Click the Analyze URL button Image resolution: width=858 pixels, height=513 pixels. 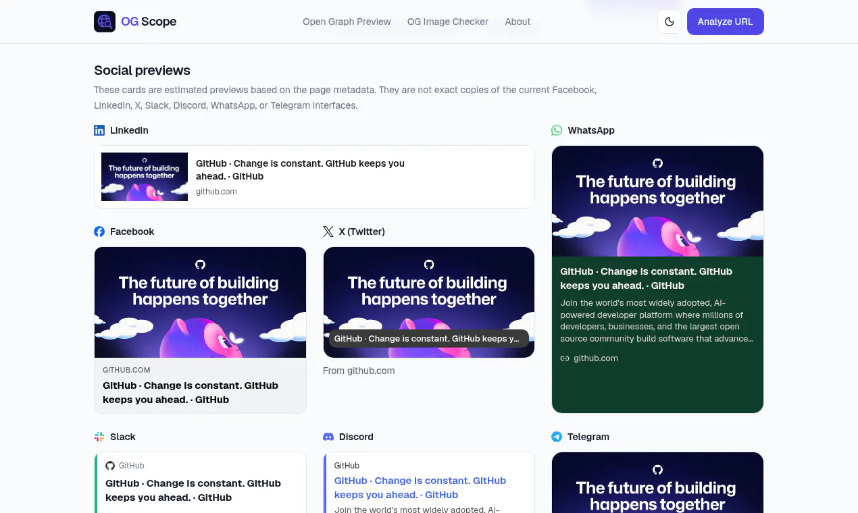click(726, 22)
